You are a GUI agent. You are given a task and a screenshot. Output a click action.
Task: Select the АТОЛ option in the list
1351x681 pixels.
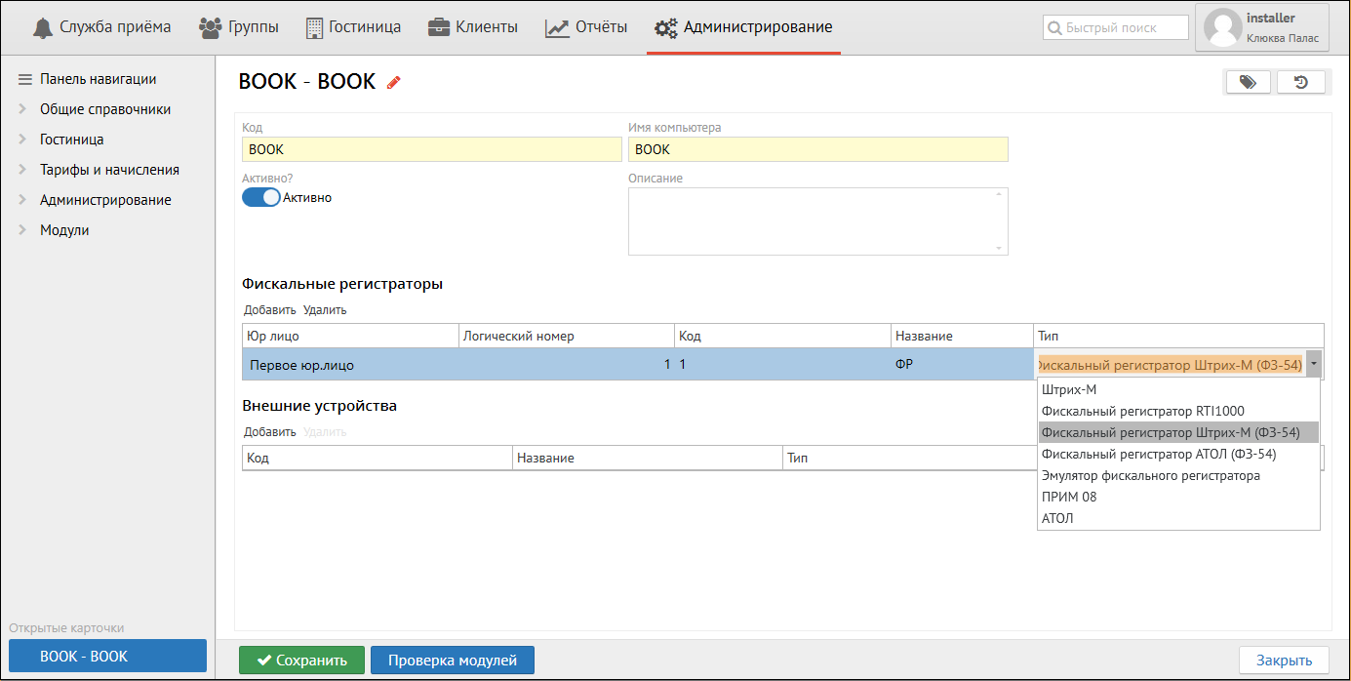coord(1057,519)
